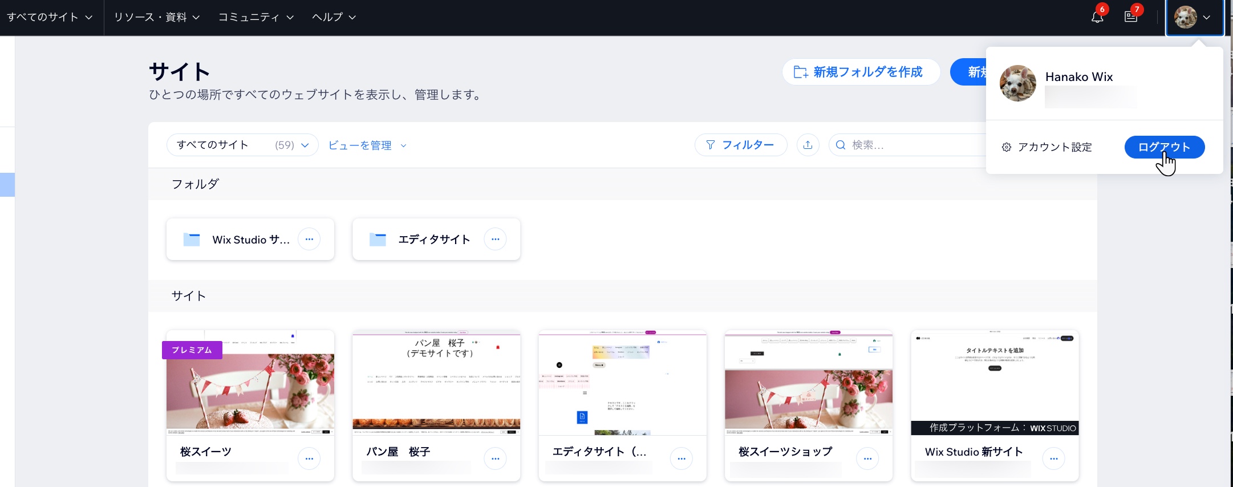Open more actions for パン屋 桜子 site

[495, 458]
